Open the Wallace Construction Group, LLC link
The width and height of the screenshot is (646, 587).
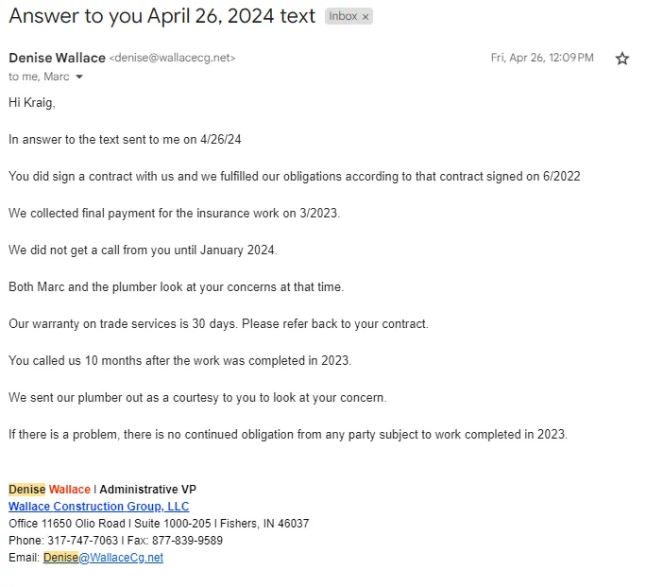[x=98, y=507]
